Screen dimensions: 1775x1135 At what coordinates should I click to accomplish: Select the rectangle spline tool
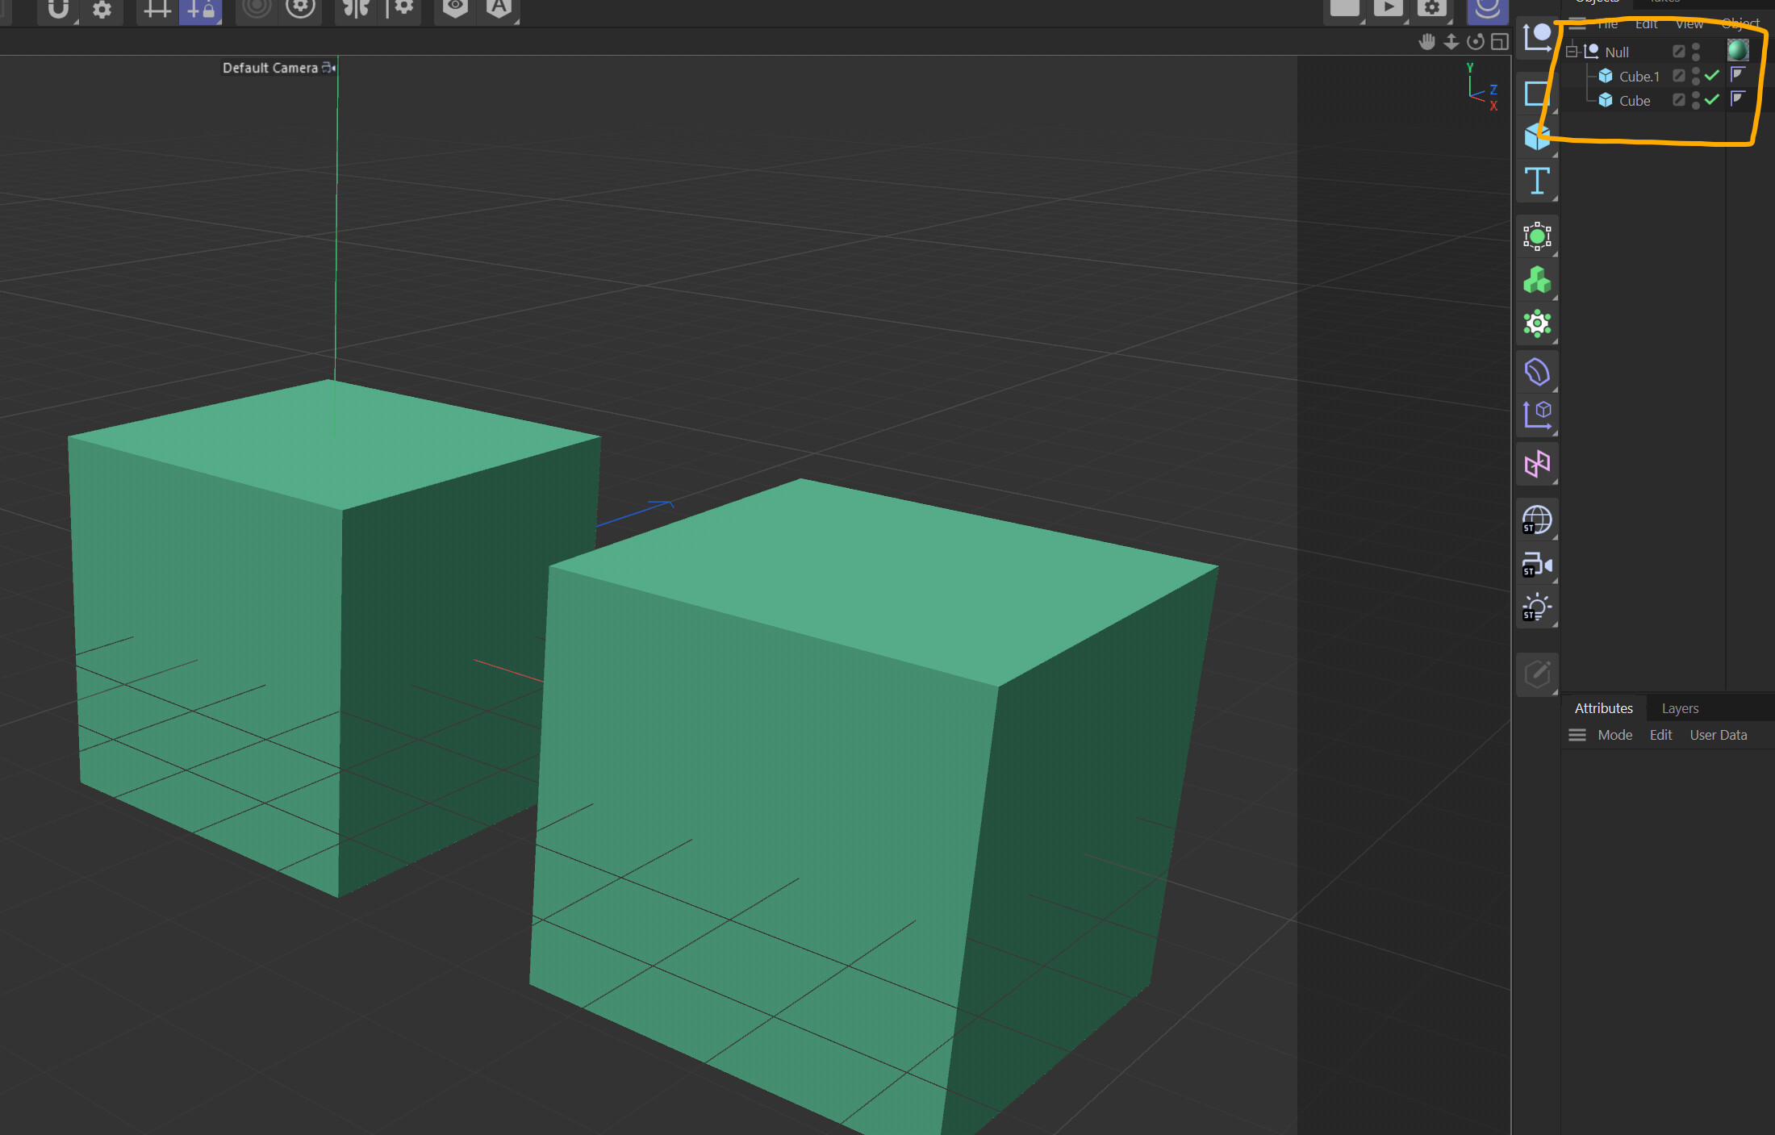[x=1536, y=94]
